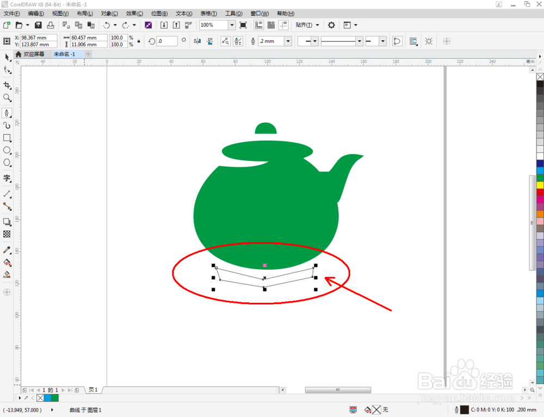
Task: Select the Zoom tool in toolbox
Action: point(7,98)
